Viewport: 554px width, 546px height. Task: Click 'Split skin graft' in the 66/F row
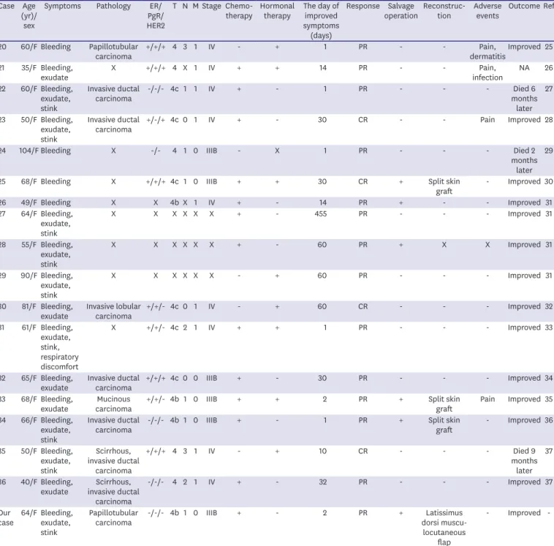(x=444, y=425)
